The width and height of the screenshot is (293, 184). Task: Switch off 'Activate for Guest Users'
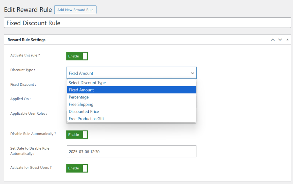[x=77, y=168]
